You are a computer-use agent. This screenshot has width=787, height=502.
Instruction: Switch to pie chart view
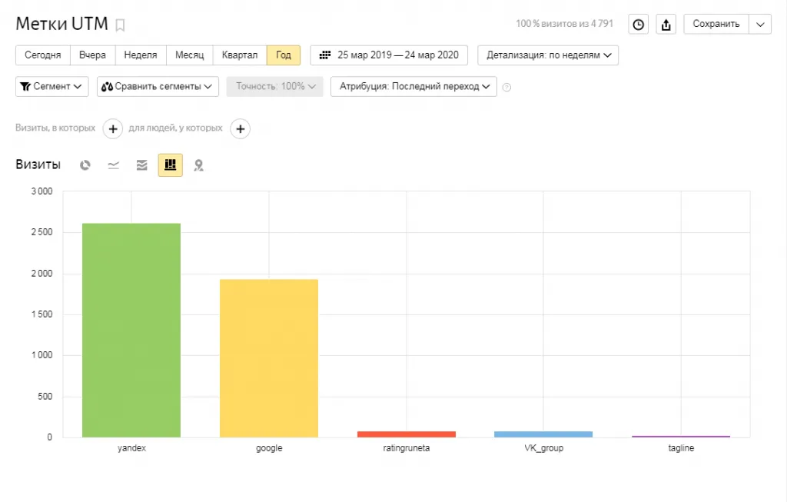[85, 165]
